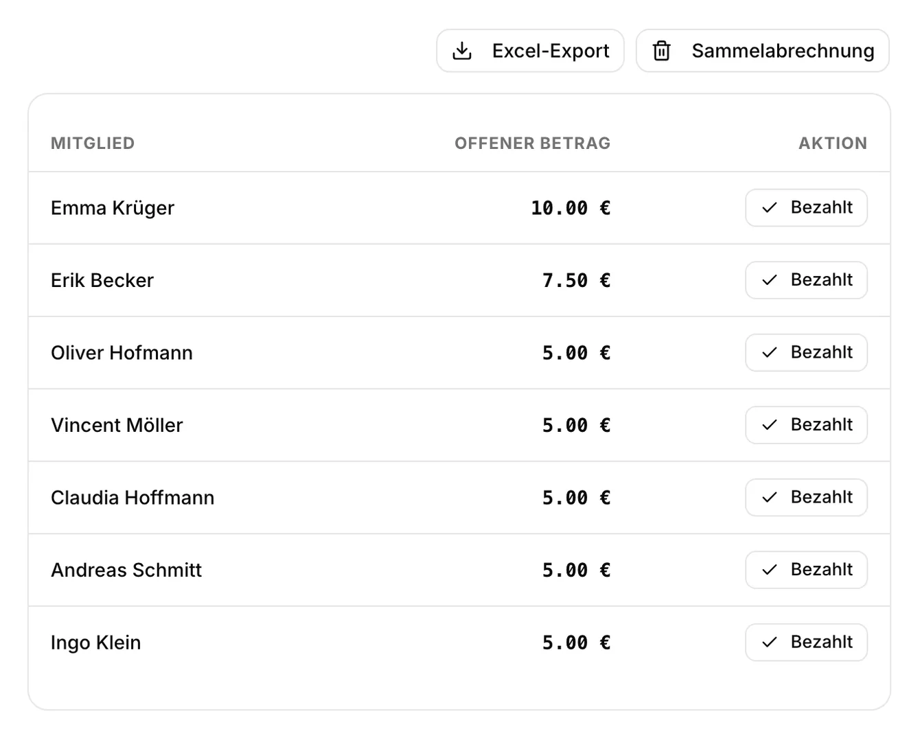Screen dimensions: 920x738
Task: Mark Emma Krüger as Bezahlt
Action: click(x=806, y=208)
